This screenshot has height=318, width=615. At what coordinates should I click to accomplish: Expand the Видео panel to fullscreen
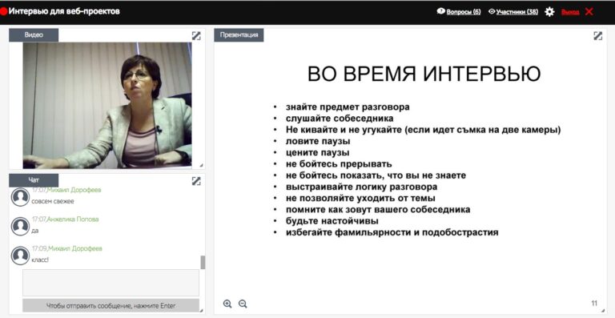click(196, 36)
